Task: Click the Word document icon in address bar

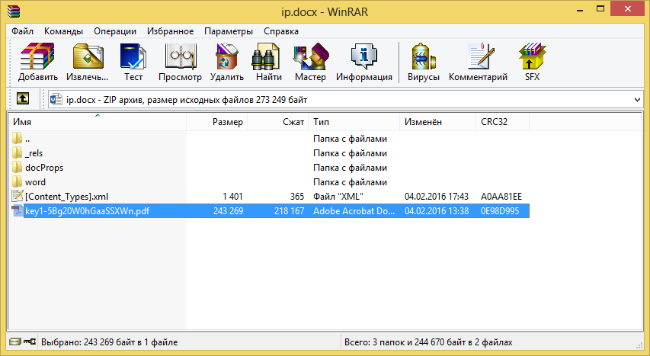Action: pos(56,100)
